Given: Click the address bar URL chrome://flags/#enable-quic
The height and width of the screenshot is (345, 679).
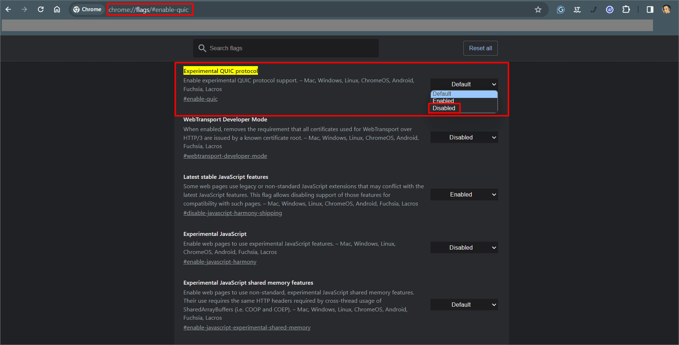Looking at the screenshot, I should point(149,10).
